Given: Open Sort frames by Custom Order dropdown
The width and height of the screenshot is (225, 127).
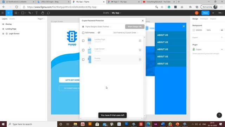Looking at the screenshot, I should (x=126, y=33).
